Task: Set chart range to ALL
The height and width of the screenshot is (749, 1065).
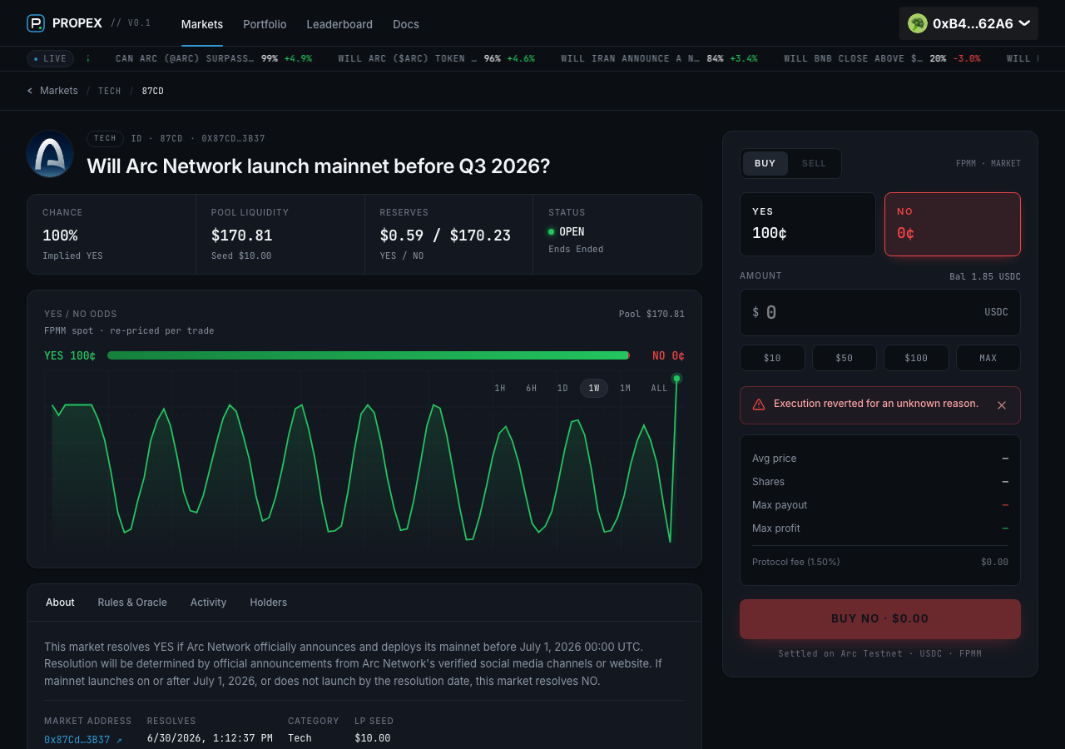Action: (x=659, y=389)
